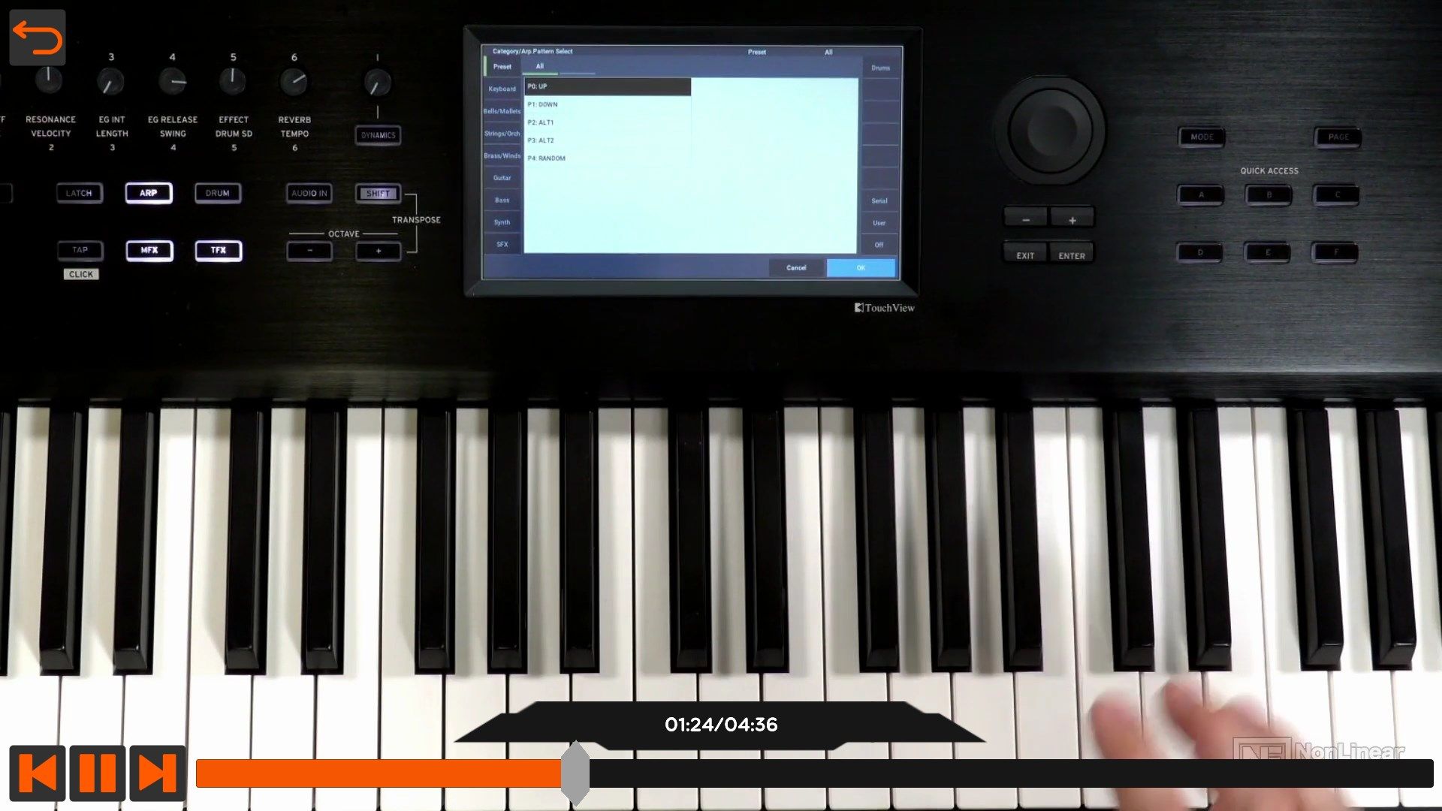The width and height of the screenshot is (1442, 811).
Task: Toggle the Serial button in dialog
Action: click(877, 200)
